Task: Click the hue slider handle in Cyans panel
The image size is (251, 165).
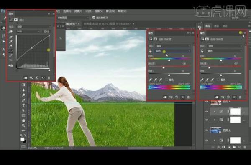Action: (221, 60)
